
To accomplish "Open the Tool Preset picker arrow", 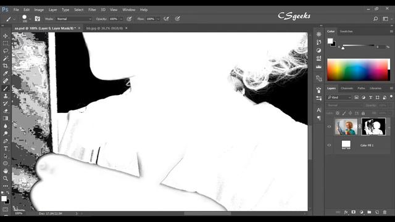I will [x=14, y=19].
